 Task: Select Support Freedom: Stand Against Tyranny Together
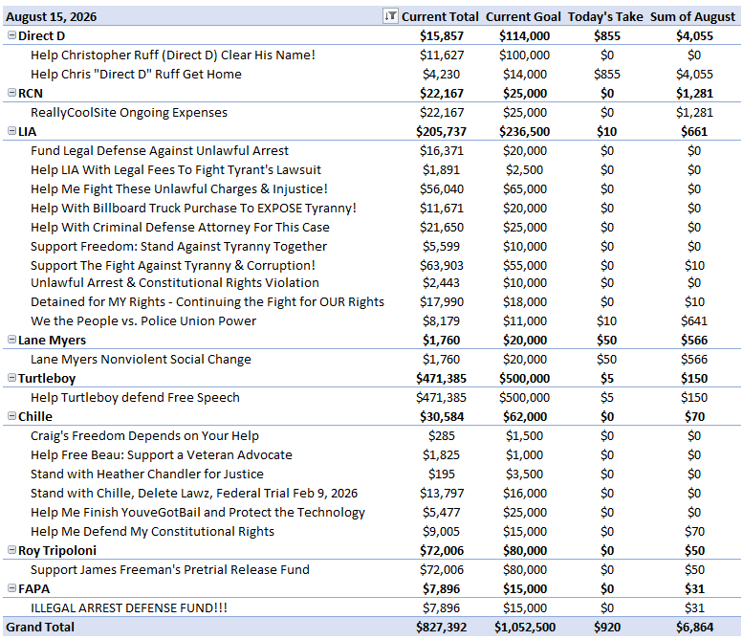point(179,247)
